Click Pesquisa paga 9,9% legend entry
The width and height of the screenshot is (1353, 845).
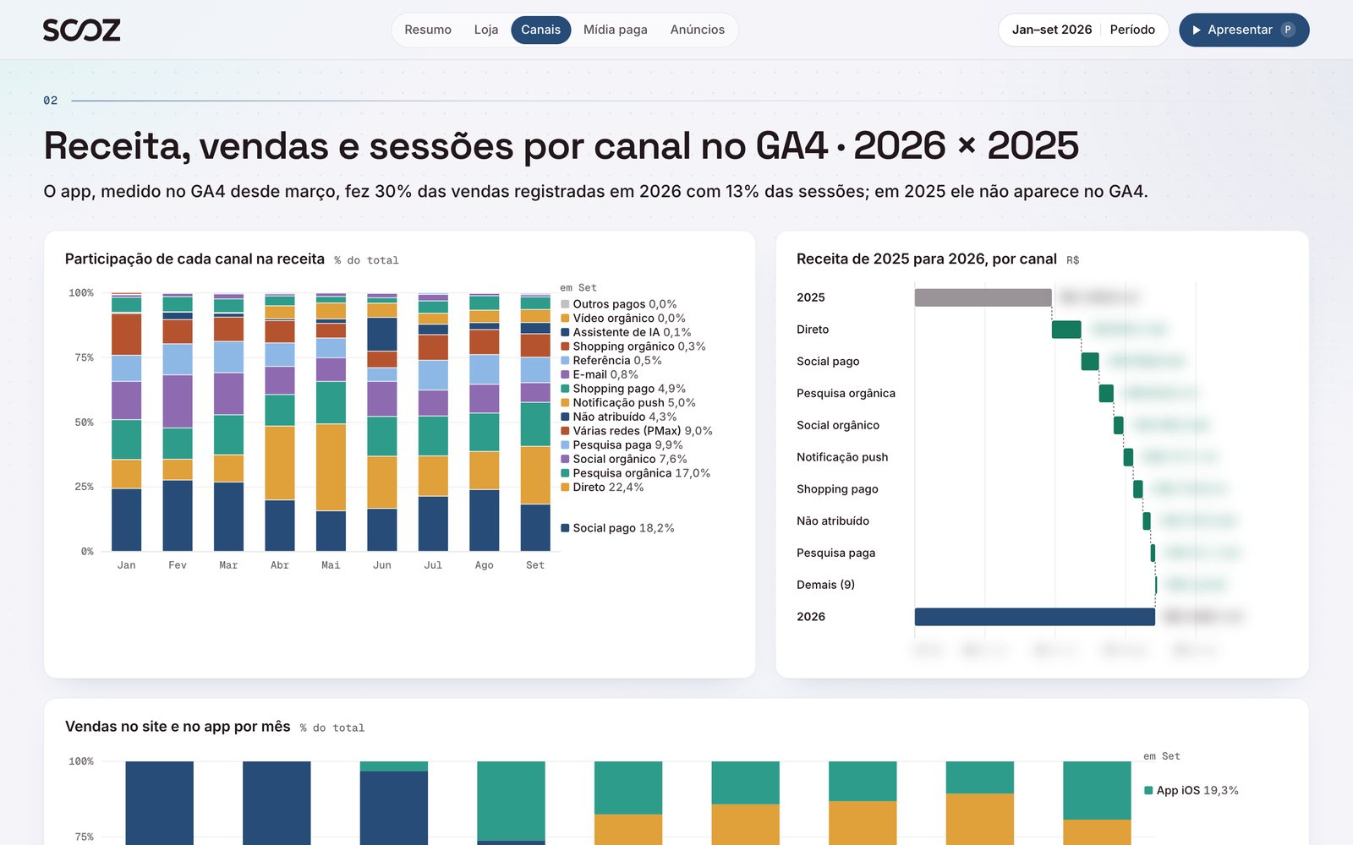(622, 445)
